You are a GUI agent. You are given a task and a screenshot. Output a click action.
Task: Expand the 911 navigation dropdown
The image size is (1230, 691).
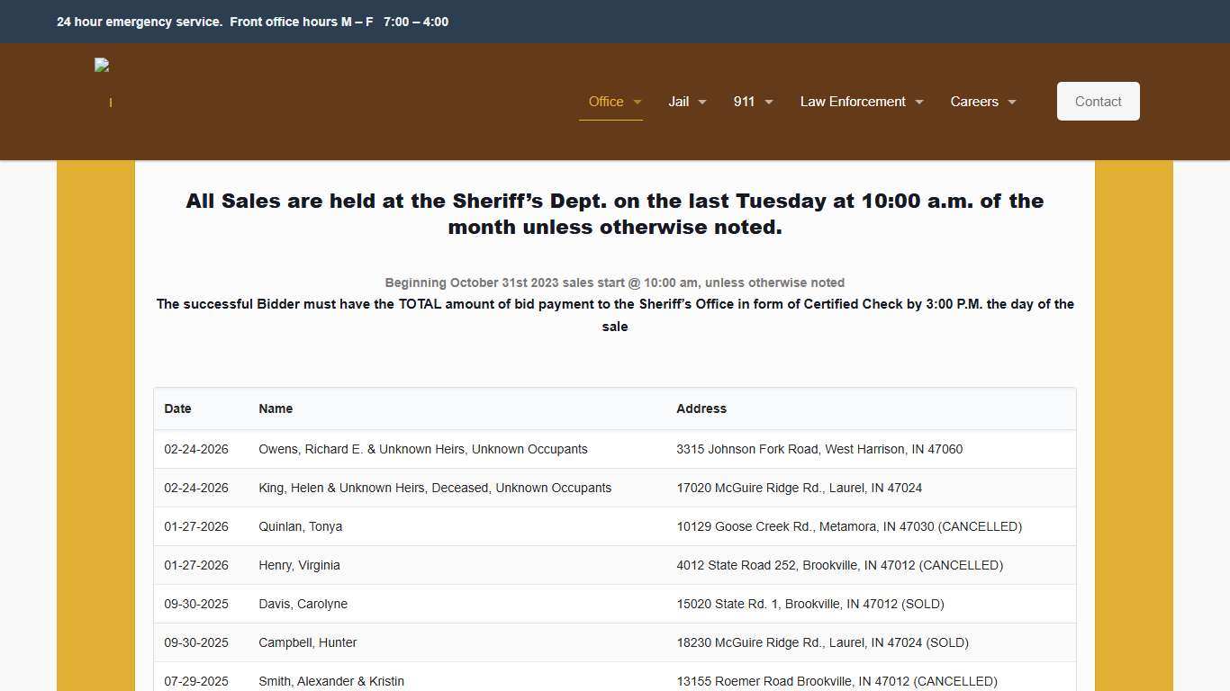pos(768,102)
